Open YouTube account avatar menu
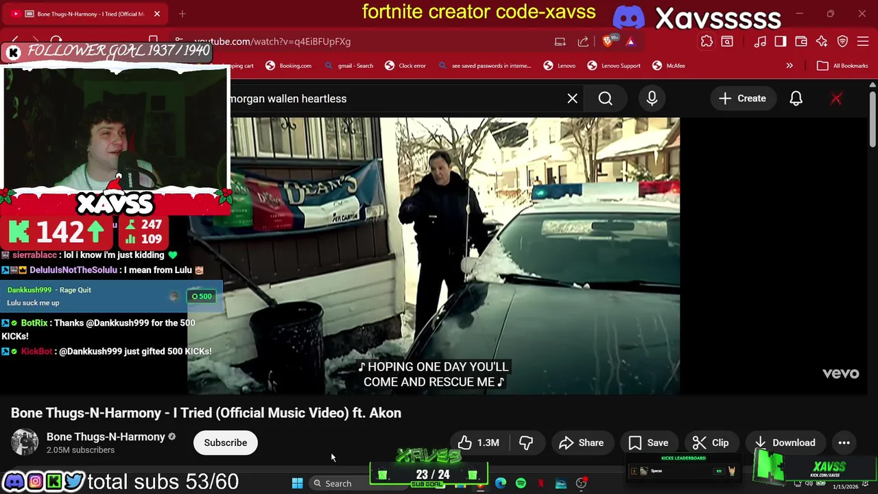 [x=836, y=98]
